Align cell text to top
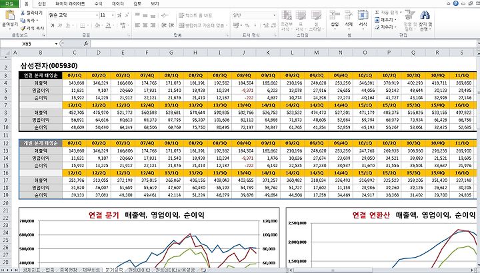This screenshot has height=273, width=480. (x=137, y=15)
